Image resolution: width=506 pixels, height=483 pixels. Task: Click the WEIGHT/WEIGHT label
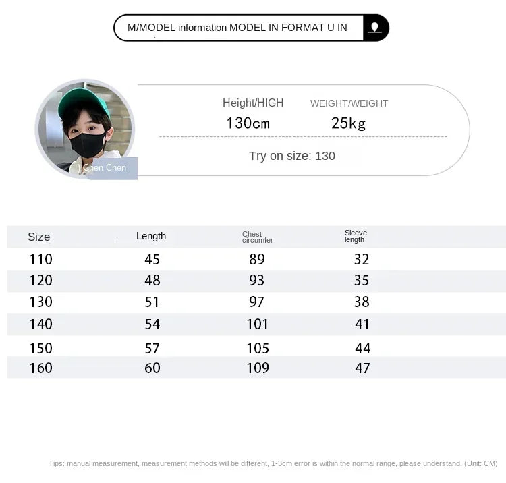[349, 103]
